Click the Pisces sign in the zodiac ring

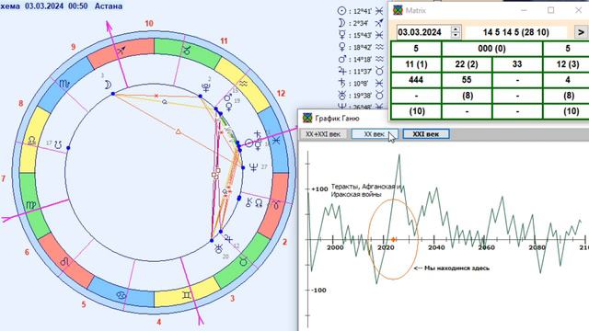tap(276, 141)
